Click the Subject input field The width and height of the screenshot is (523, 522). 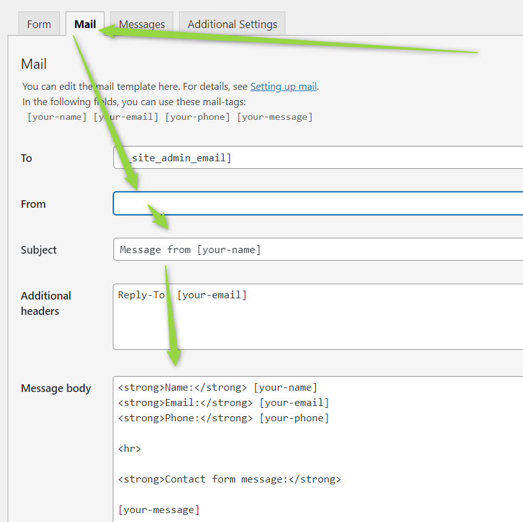319,249
